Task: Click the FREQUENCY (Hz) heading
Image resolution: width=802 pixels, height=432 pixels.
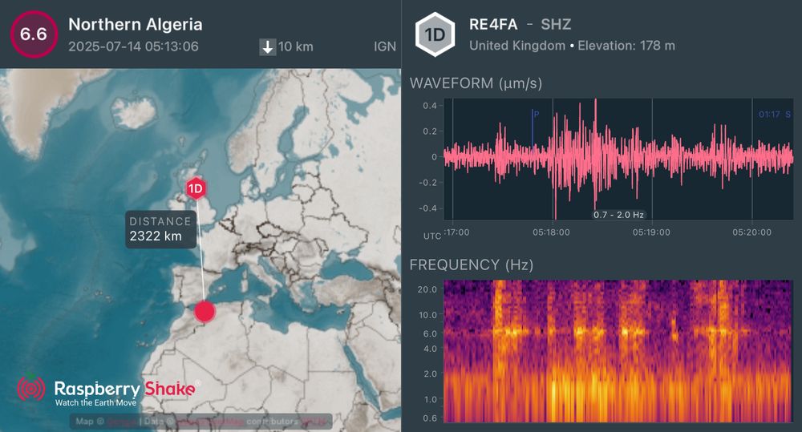Action: (471, 264)
